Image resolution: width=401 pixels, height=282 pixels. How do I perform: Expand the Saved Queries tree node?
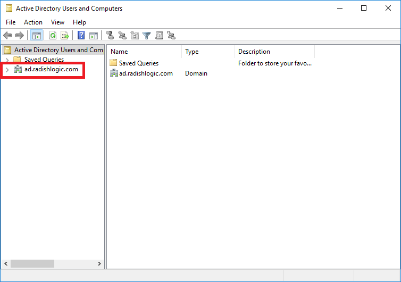(7, 60)
